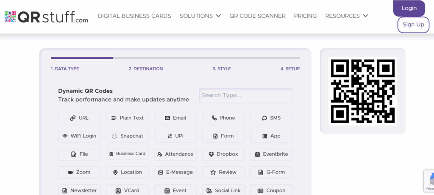434x195 pixels.
Task: Select the E-Message envelope icon
Action: [x=161, y=172]
